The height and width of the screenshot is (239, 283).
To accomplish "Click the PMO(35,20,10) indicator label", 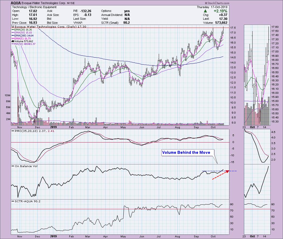I will [33, 131].
